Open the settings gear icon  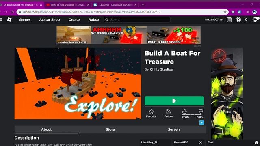coord(255,20)
